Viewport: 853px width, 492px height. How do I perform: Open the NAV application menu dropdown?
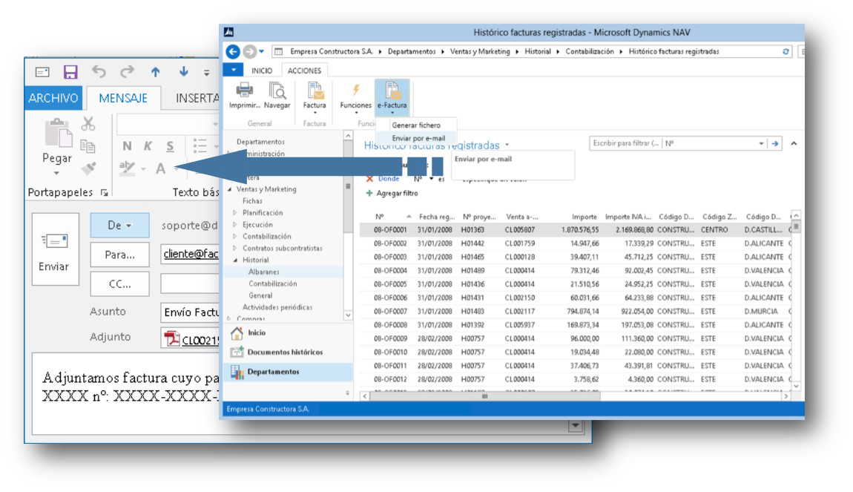[234, 70]
